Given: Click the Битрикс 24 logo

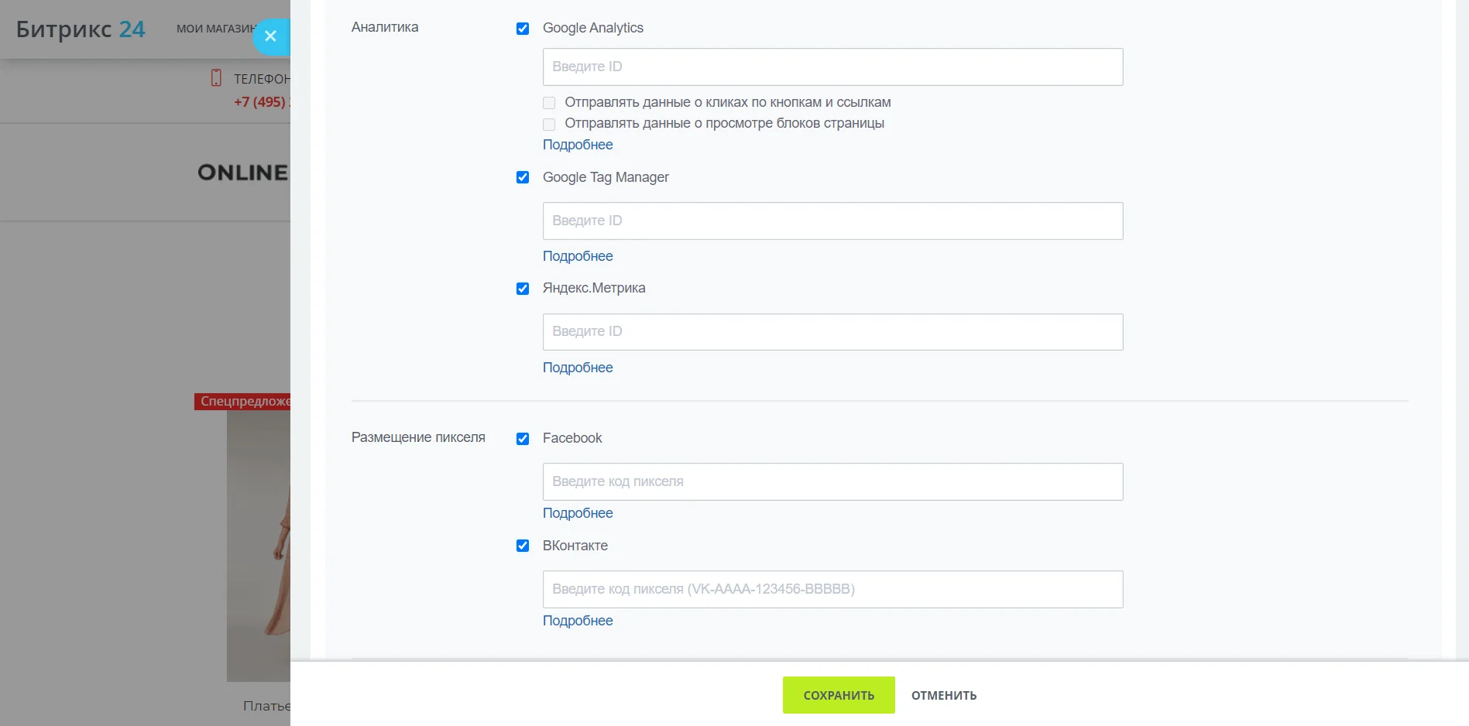Looking at the screenshot, I should (x=81, y=29).
